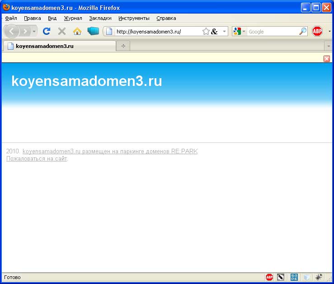Click the Adblock Plus status bar icon
The width and height of the screenshot is (334, 284).
pyautogui.click(x=269, y=277)
